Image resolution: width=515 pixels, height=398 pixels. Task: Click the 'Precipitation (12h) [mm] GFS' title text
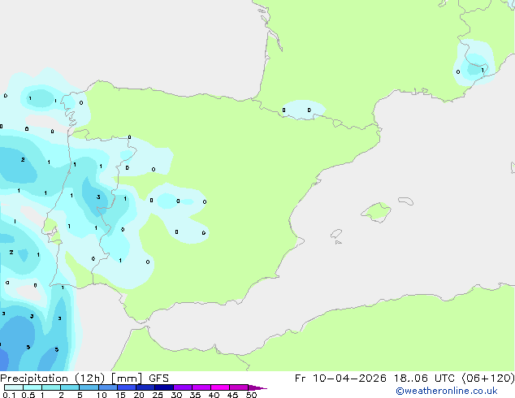point(84,379)
